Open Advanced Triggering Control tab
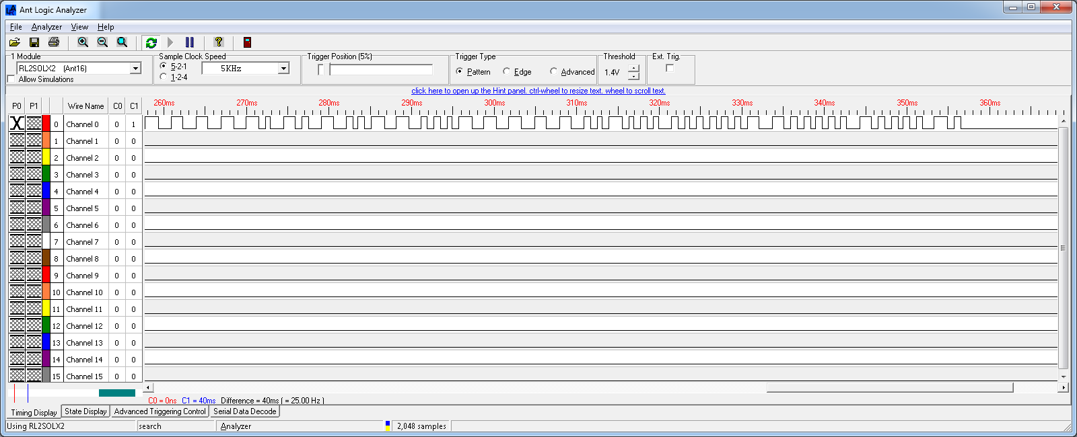Screen dimensions: 1077x437 point(160,411)
